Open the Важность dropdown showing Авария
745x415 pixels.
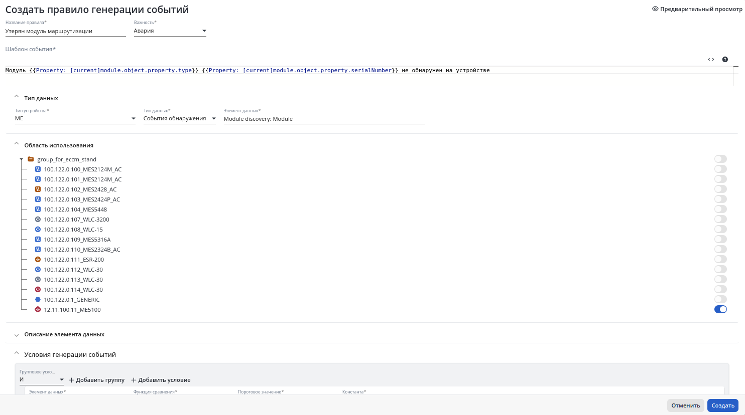click(170, 31)
